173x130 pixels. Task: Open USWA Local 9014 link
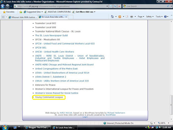pyautogui.click(x=62, y=73)
